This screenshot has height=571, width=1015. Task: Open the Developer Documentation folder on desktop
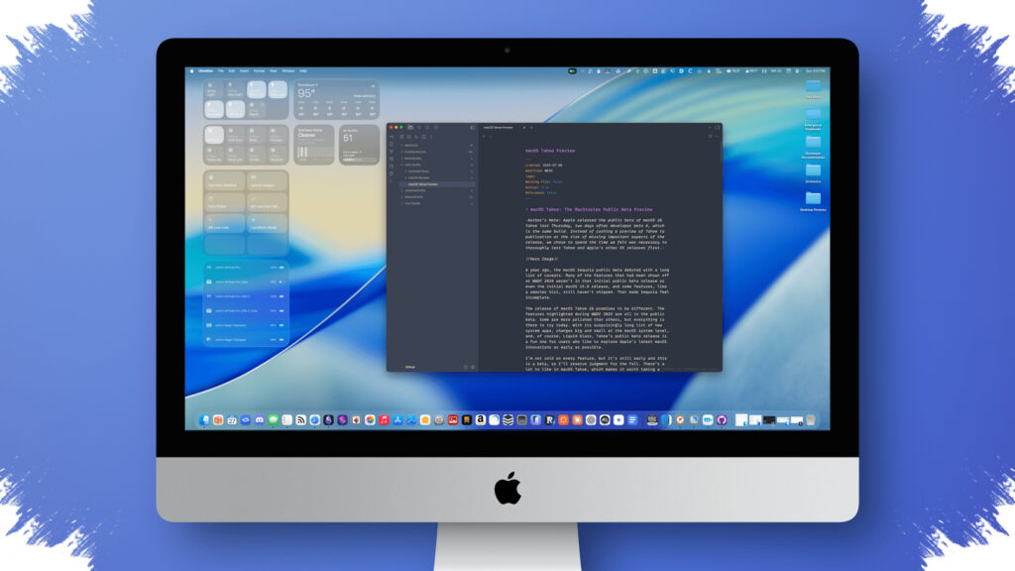(x=813, y=146)
